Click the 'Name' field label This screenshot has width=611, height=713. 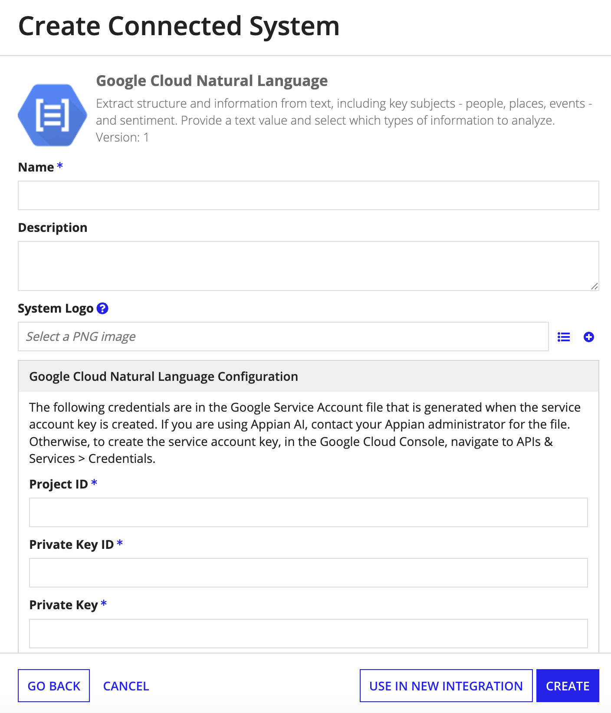click(x=36, y=167)
